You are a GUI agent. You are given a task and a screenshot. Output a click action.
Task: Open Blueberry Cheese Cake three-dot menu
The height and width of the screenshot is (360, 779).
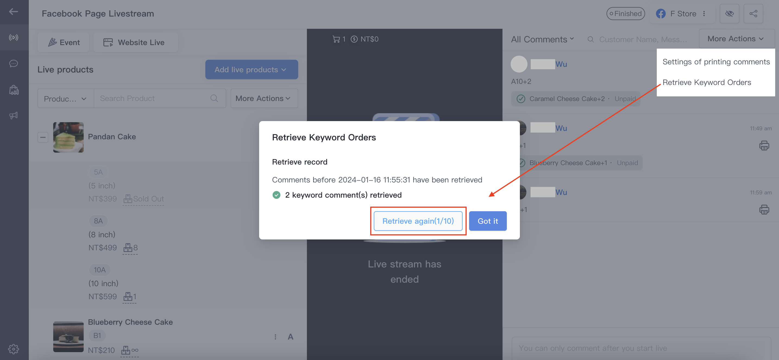click(275, 337)
